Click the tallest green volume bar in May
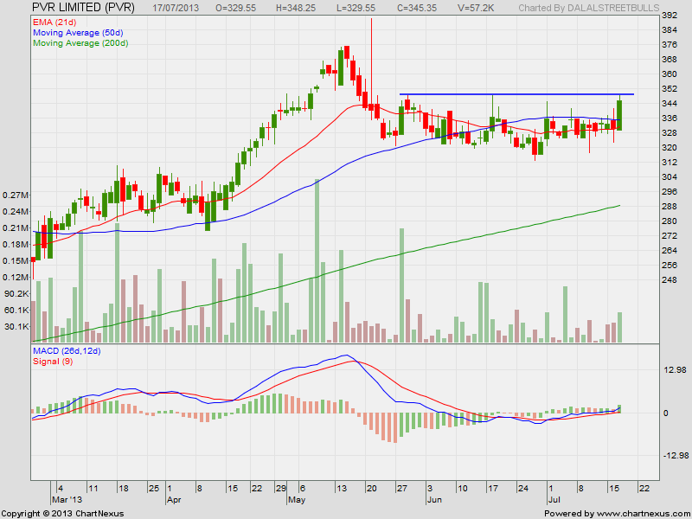This screenshot has width=692, height=519. (317, 260)
